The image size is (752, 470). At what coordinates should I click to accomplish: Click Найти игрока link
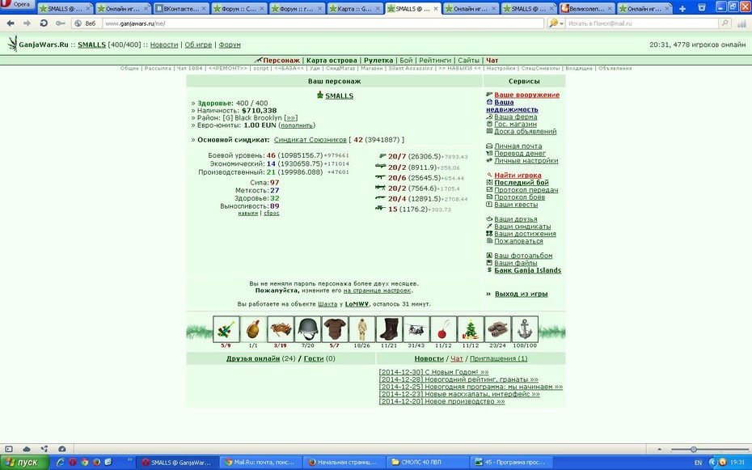click(x=518, y=176)
